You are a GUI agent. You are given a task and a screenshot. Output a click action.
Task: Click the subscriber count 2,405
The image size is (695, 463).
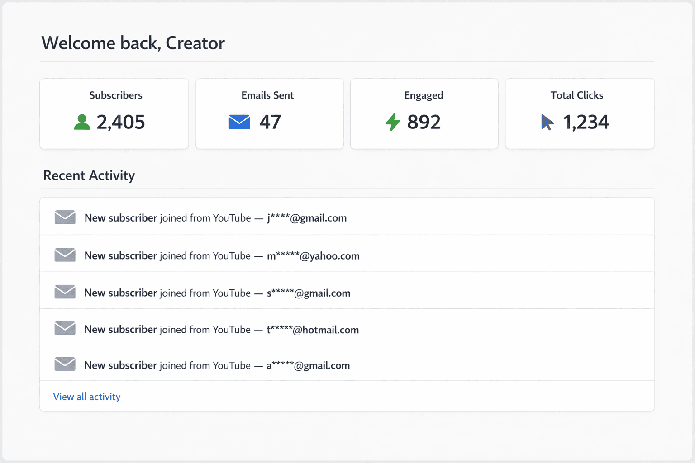pos(121,121)
